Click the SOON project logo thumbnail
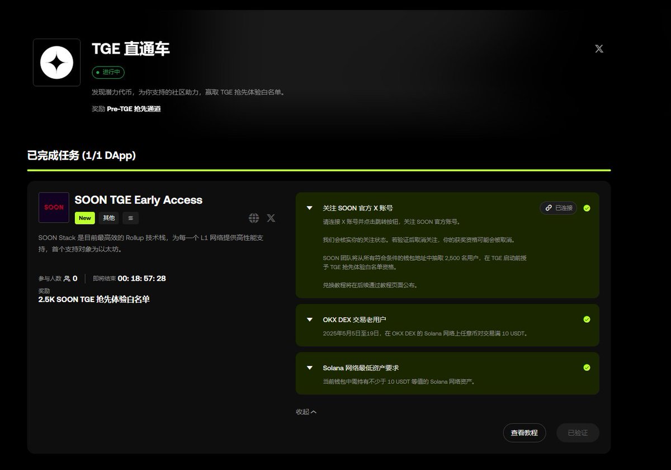Image resolution: width=671 pixels, height=470 pixels. tap(54, 208)
